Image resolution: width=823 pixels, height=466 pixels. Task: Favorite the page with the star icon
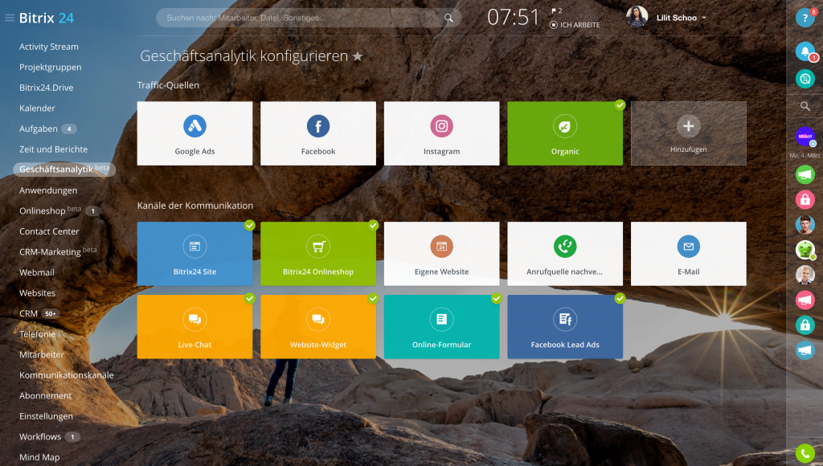[x=358, y=56]
